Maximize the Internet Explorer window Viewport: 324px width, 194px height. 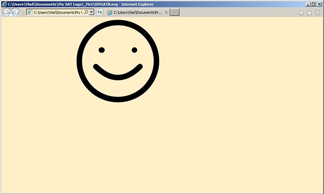tap(314, 4)
